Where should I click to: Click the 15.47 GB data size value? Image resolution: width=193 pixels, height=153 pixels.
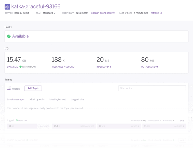click(x=16, y=60)
